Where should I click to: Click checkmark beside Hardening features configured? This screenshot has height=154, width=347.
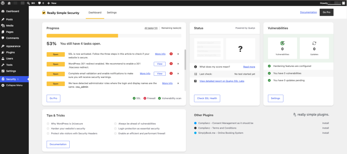pyautogui.click(x=269, y=66)
